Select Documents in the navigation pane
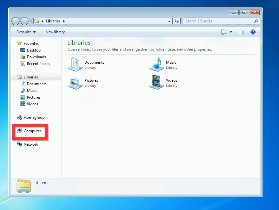This screenshot has height=210, width=279. click(x=37, y=84)
